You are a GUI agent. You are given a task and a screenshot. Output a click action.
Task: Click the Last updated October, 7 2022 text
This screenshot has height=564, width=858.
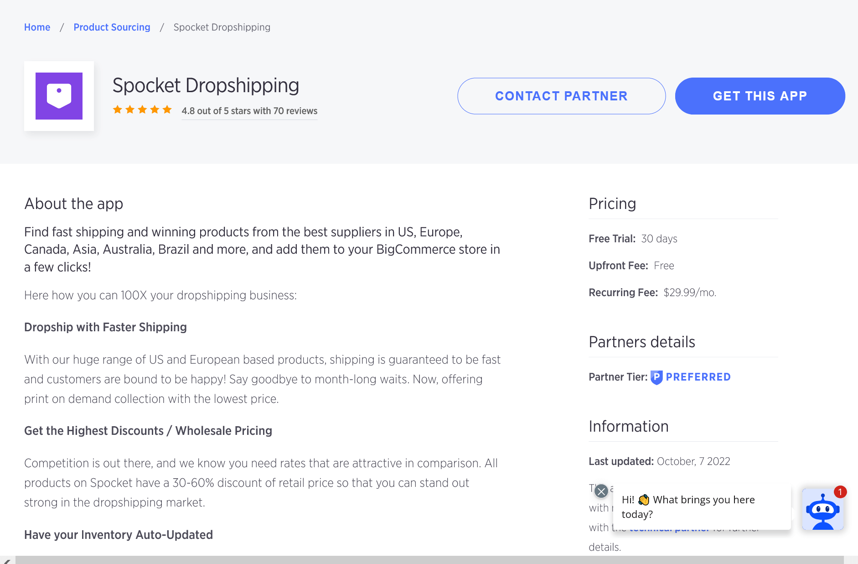659,461
